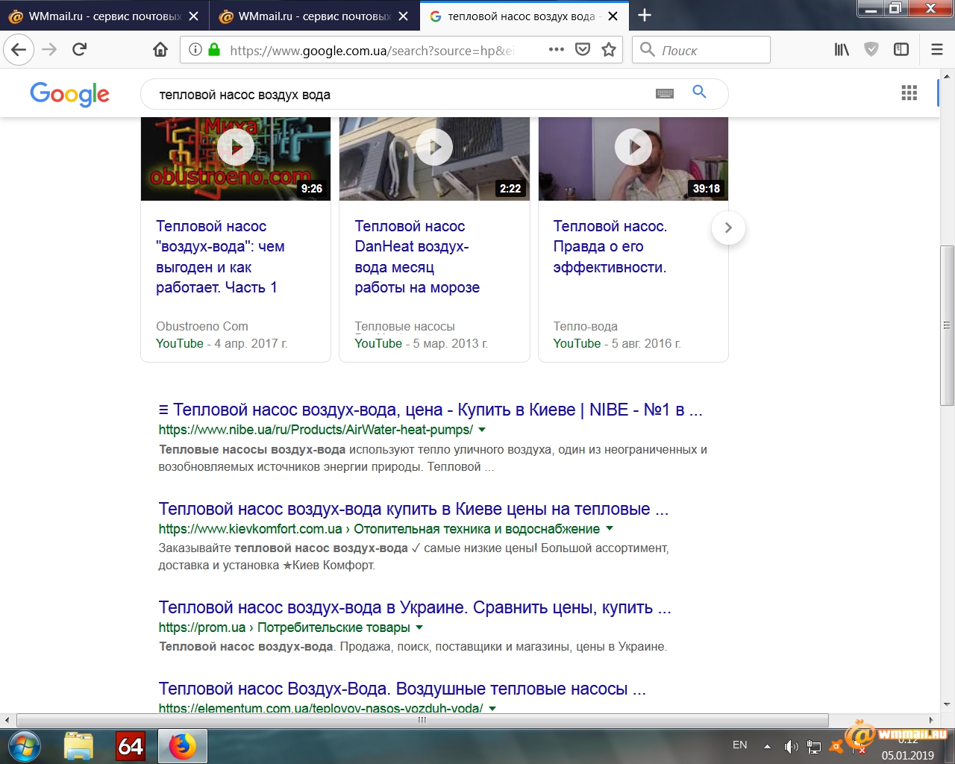
Task: Toggle the Firefox sidebar icon
Action: (901, 50)
